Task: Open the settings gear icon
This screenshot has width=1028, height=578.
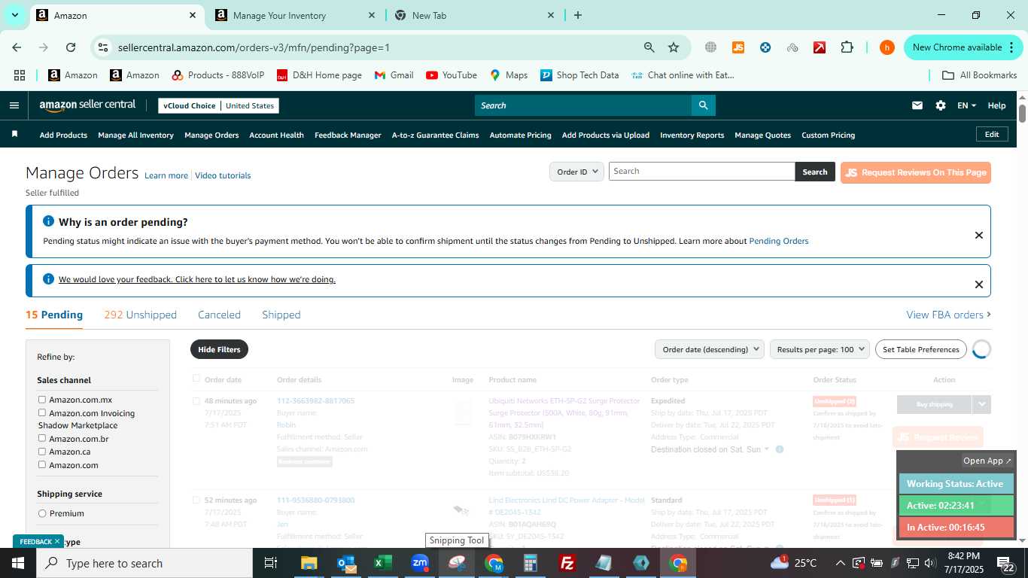Action: tap(940, 105)
